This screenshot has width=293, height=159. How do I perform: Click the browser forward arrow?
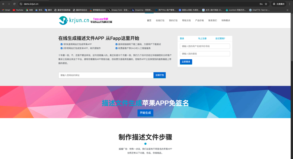click(9, 4)
